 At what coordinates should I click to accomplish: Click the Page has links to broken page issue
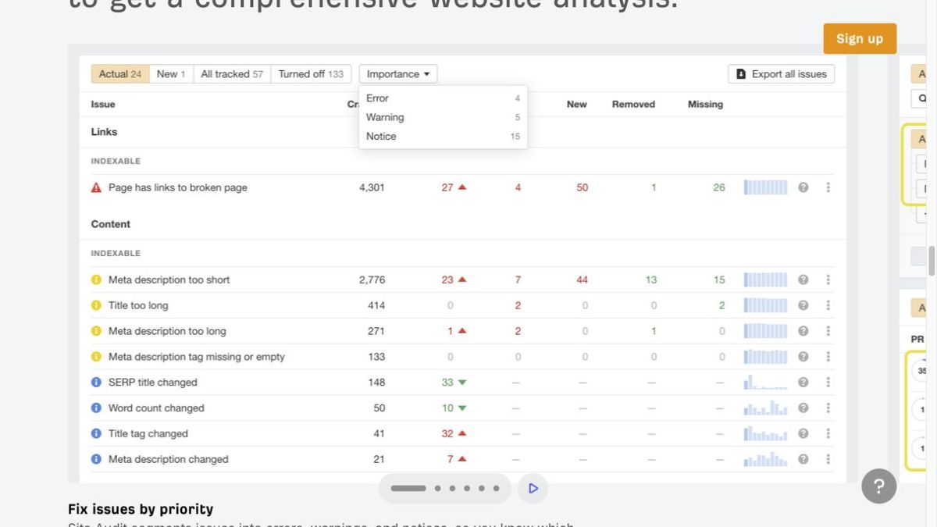178,187
